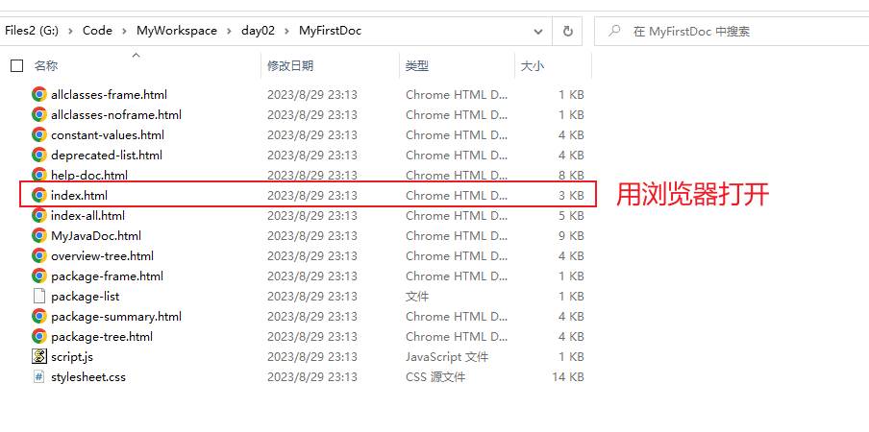This screenshot has width=869, height=432.
Task: Navigate to Code folder in breadcrumb
Action: click(x=97, y=31)
